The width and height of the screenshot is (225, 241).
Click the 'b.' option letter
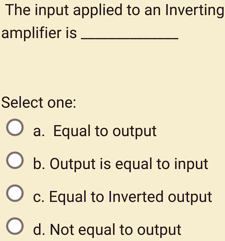click(39, 164)
